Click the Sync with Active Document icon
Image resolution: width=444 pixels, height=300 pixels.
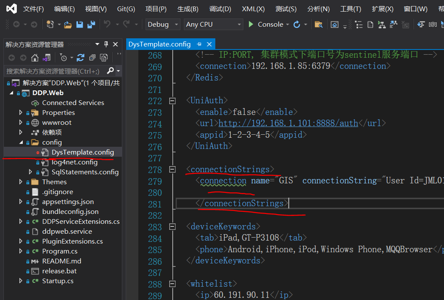pos(81,58)
